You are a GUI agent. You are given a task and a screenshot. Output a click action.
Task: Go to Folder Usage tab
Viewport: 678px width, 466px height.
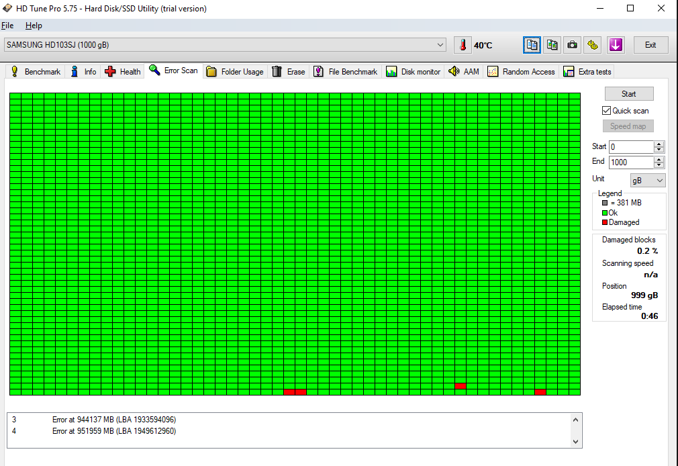235,72
